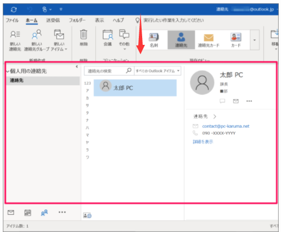Open the 新しいアイテム dropdown
Viewport: 281px width, 232px height.
click(59, 40)
